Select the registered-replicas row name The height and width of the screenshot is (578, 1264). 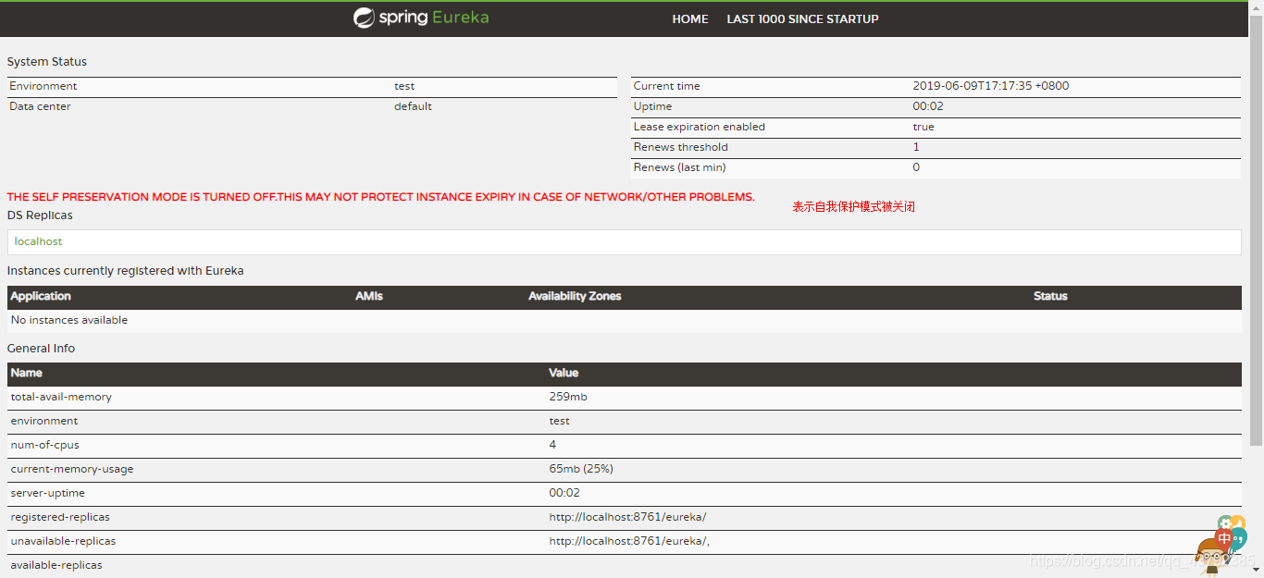[60, 517]
